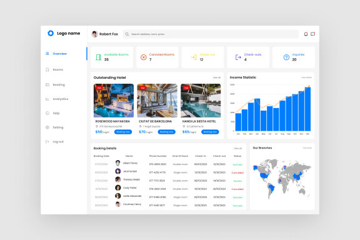Click Jerome Bell's Cancelled status

coord(237,172)
